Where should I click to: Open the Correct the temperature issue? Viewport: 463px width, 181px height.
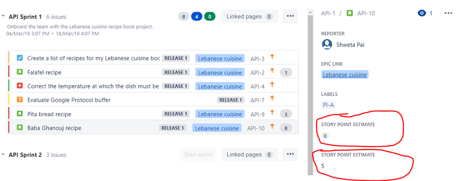tap(93, 87)
